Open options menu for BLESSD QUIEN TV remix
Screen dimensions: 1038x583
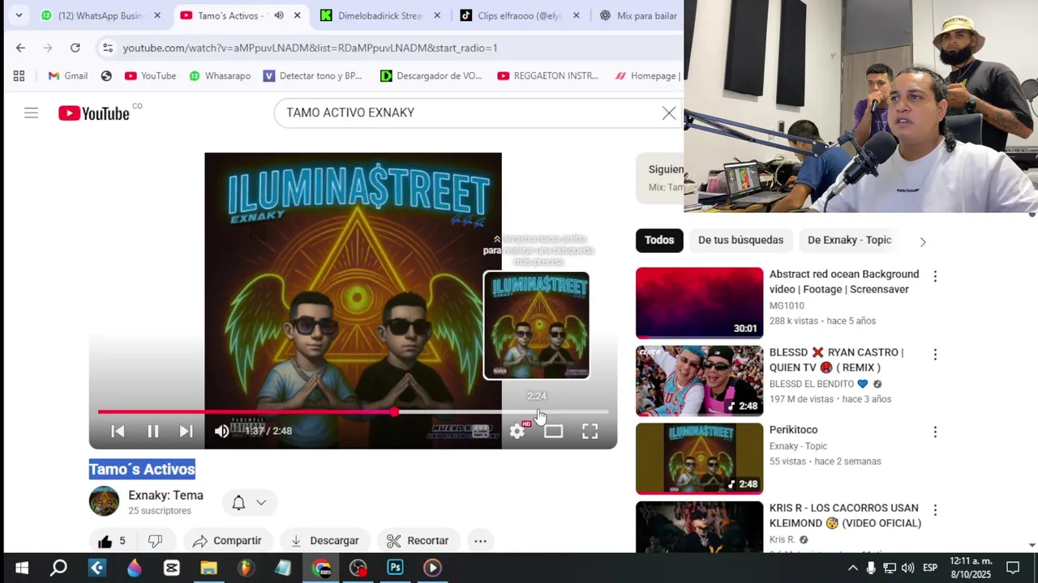pyautogui.click(x=935, y=354)
